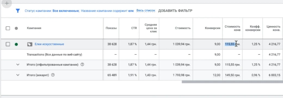Click the gray status dot in header
The width and height of the screenshot is (283, 98).
[x=16, y=28]
